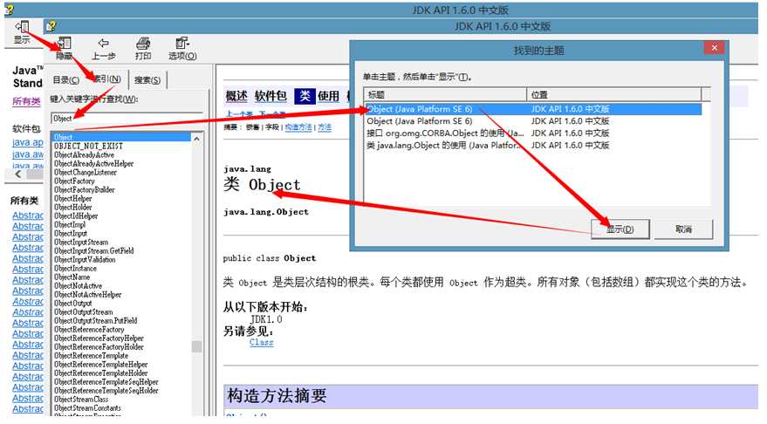Select ObjectReferenceFactory in index list

(89, 330)
